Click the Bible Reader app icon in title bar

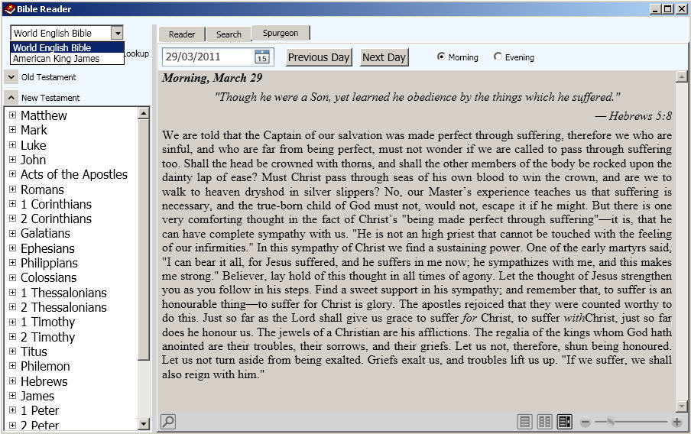tap(9, 9)
